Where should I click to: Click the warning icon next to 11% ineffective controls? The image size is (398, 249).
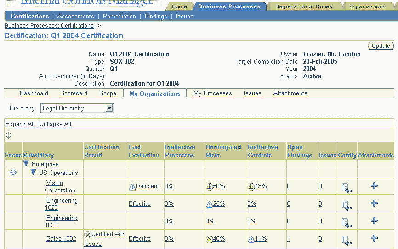click(x=251, y=239)
